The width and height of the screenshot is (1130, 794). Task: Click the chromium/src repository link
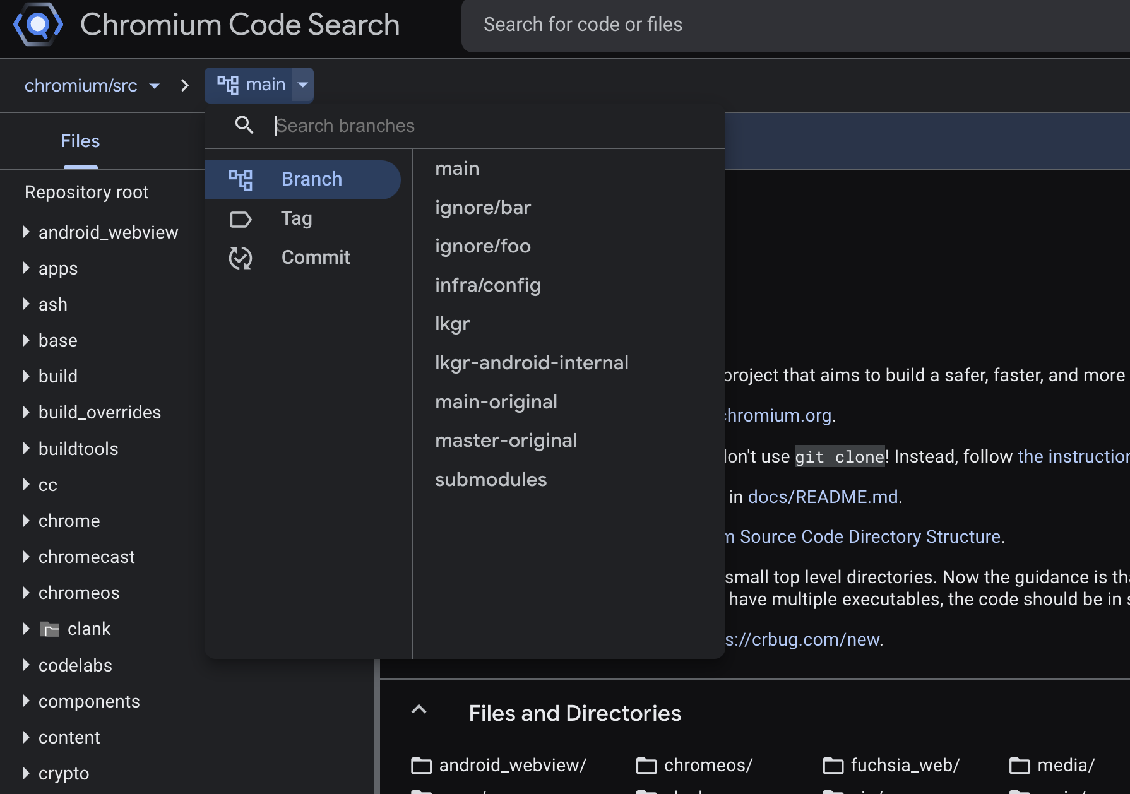(81, 85)
